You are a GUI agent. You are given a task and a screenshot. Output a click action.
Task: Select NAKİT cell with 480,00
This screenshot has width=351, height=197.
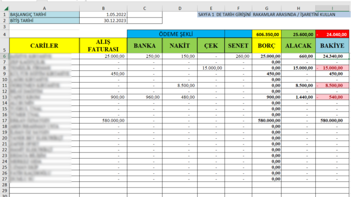point(180,97)
